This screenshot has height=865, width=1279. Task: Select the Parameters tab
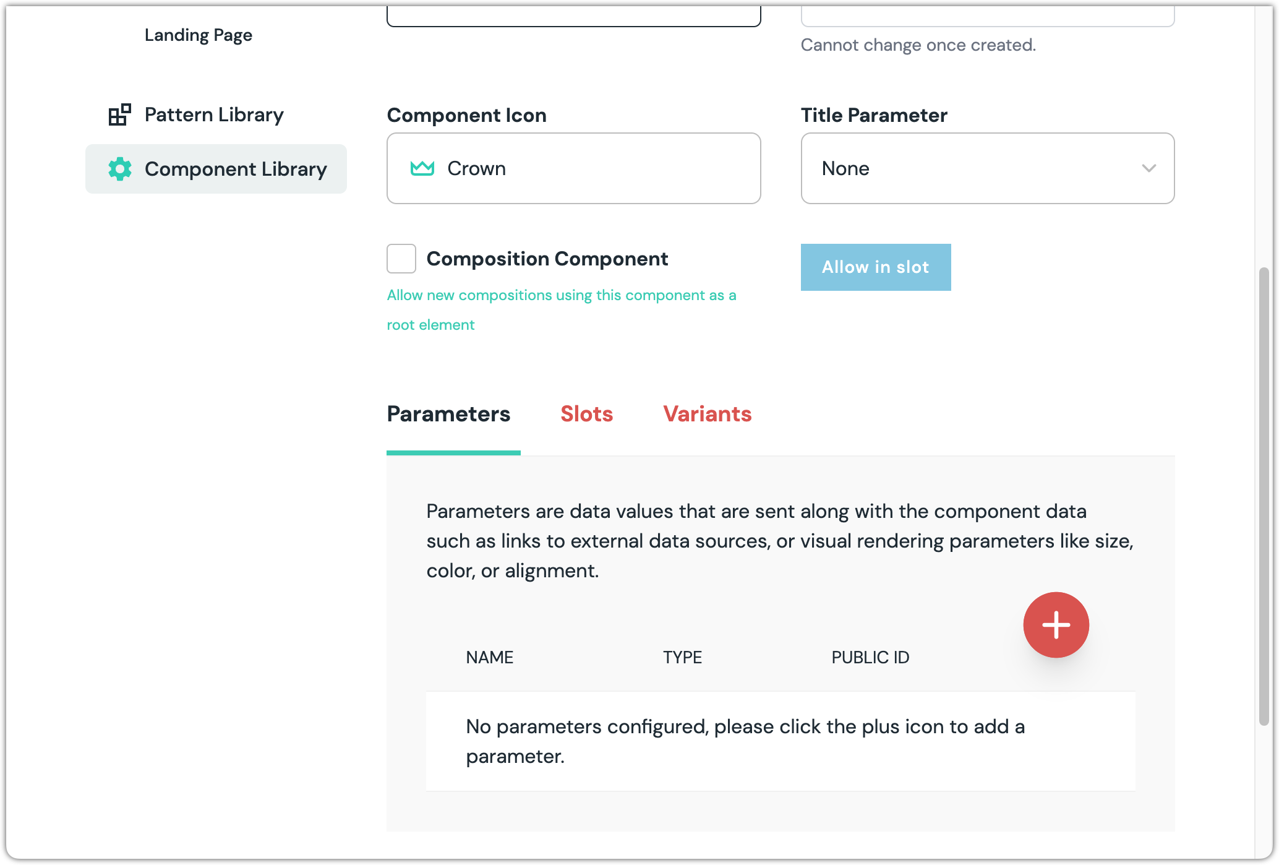pyautogui.click(x=448, y=414)
